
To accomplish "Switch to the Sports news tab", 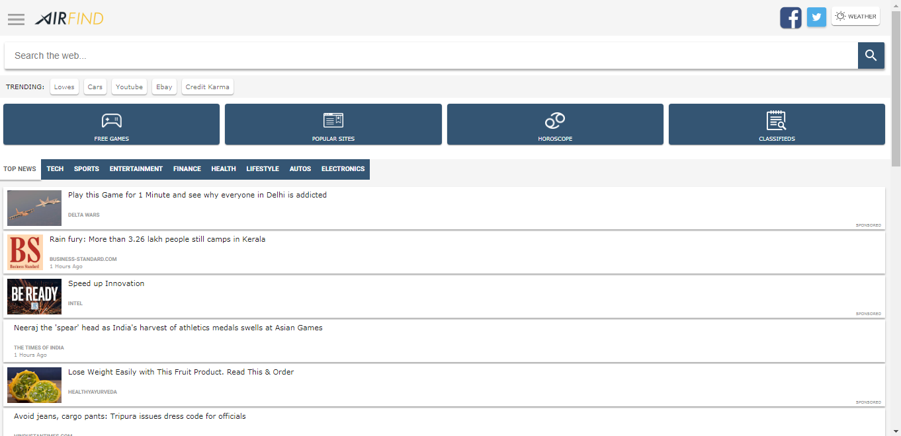I will (86, 169).
